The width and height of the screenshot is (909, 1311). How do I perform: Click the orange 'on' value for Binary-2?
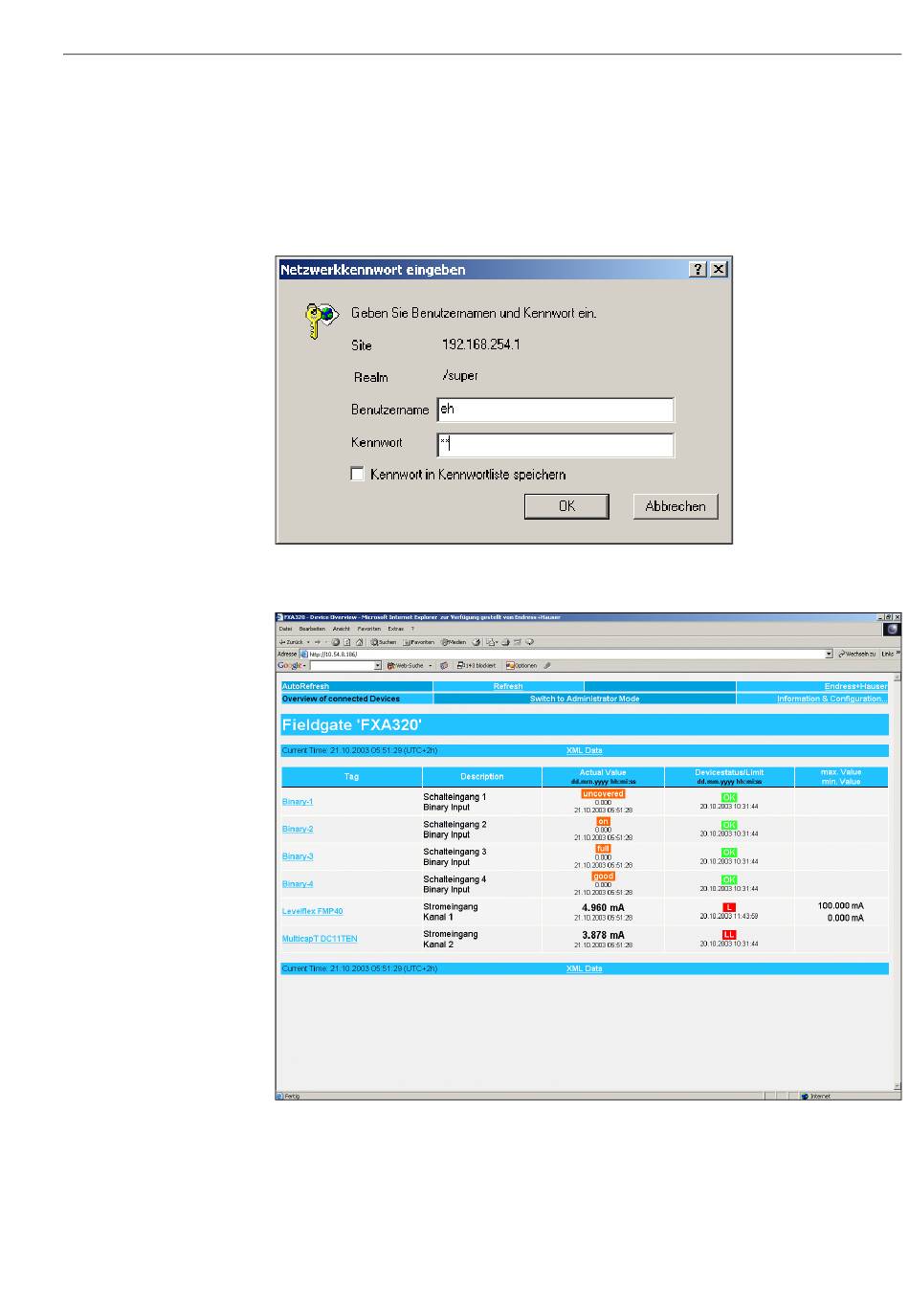pyautogui.click(x=603, y=821)
